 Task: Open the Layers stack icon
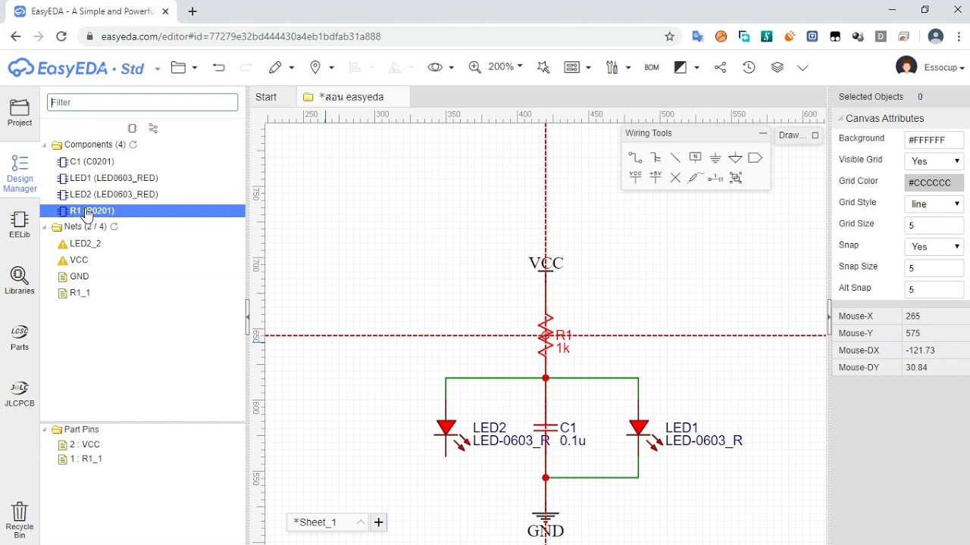click(777, 67)
